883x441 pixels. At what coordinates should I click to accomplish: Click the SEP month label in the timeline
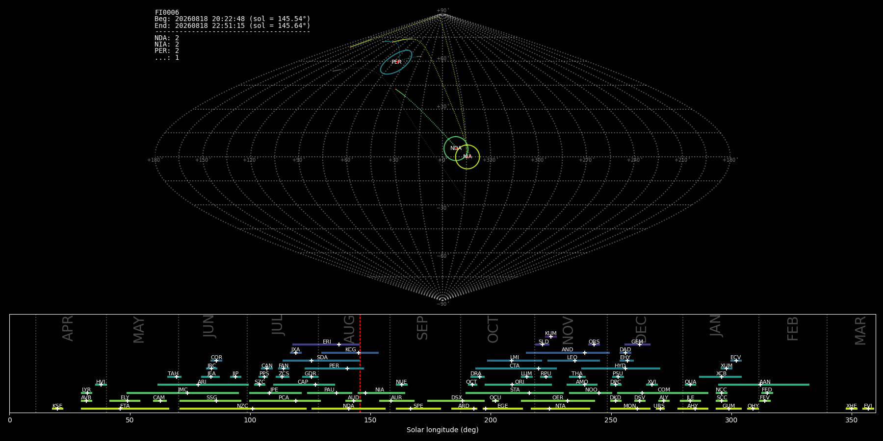[x=422, y=328]
